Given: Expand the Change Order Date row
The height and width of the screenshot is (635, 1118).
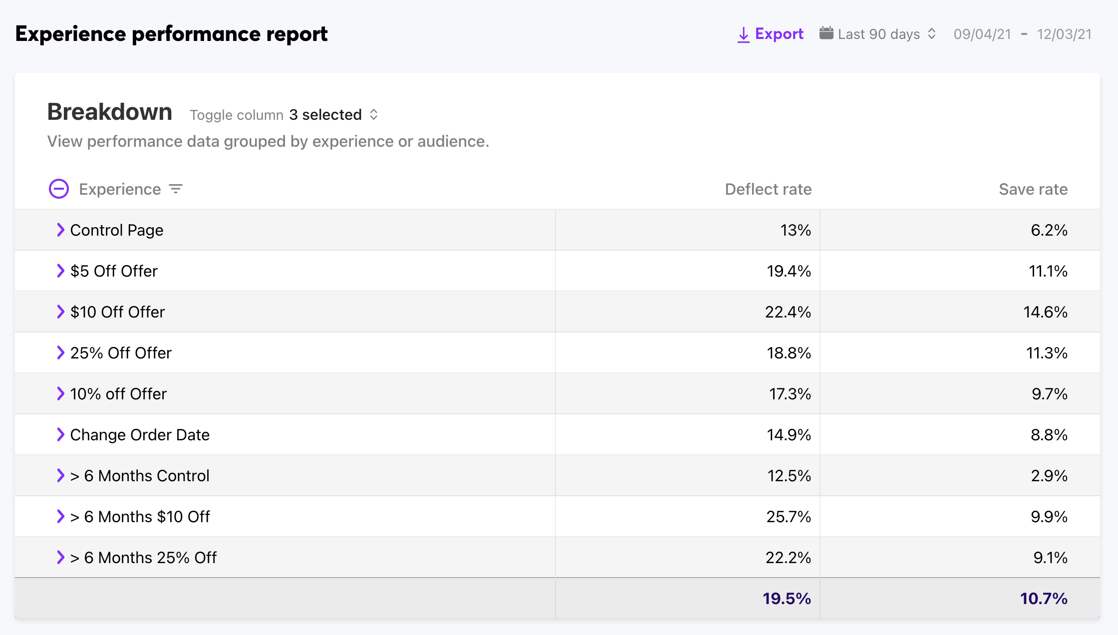Looking at the screenshot, I should pyautogui.click(x=60, y=434).
